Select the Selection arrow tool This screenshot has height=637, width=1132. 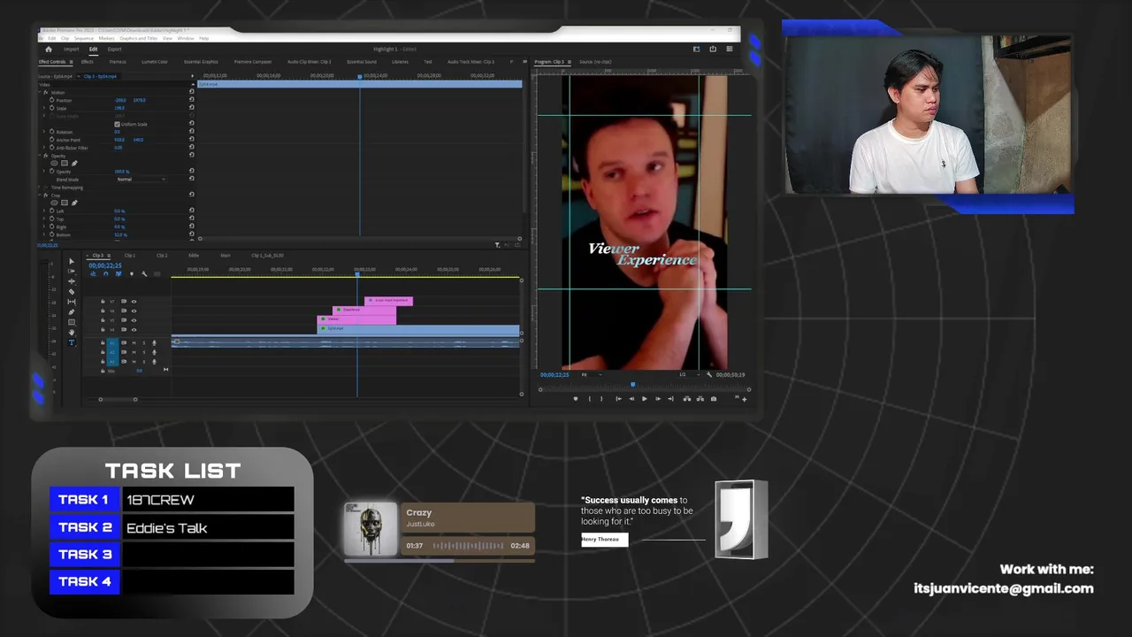tap(72, 261)
